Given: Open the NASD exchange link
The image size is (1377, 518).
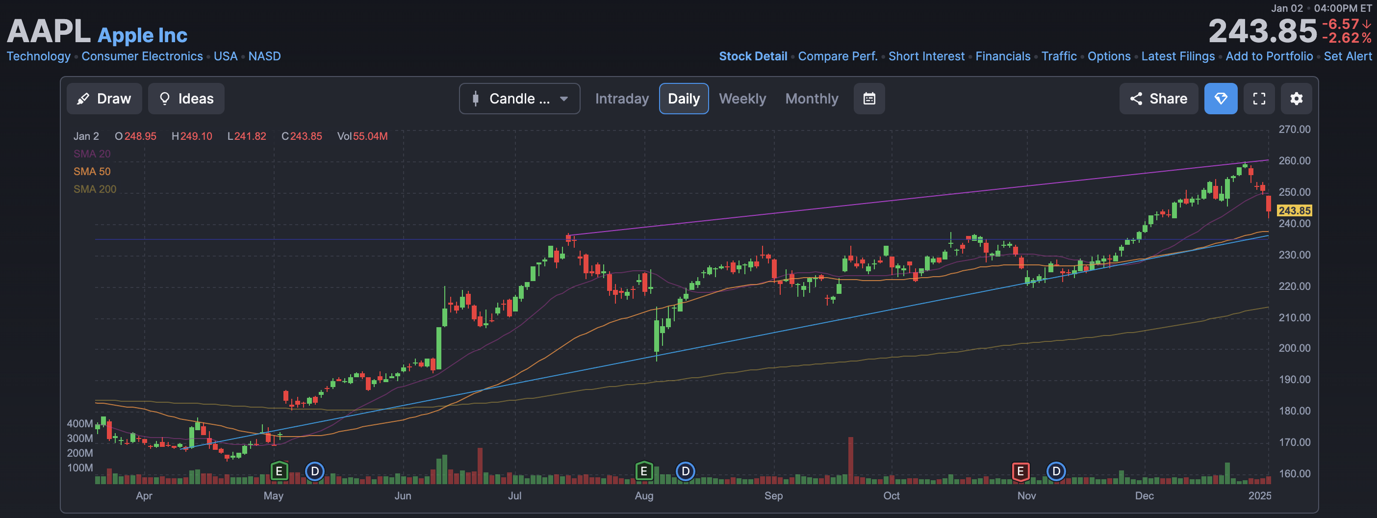Looking at the screenshot, I should tap(265, 56).
